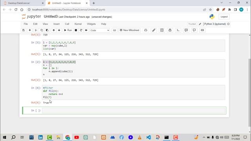Click the bug debugger toolbar icon
This screenshot has height=141, width=251.
pyautogui.click(x=170, y=30)
